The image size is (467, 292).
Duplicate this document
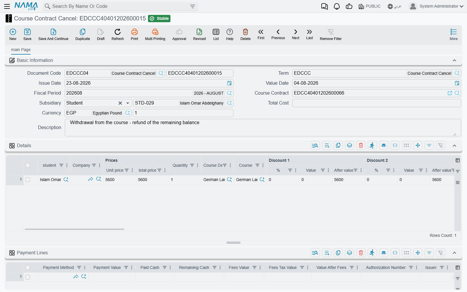(83, 34)
